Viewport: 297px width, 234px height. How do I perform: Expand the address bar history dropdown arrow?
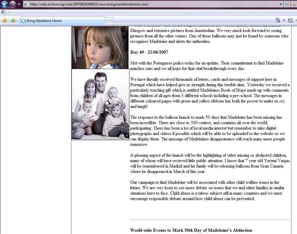pyautogui.click(x=281, y=4)
